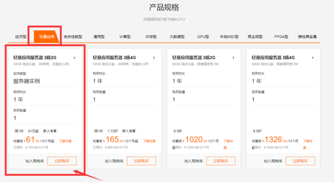Select the 轻量应用 tab
Viewport: 334px width, 190px height.
[47, 37]
